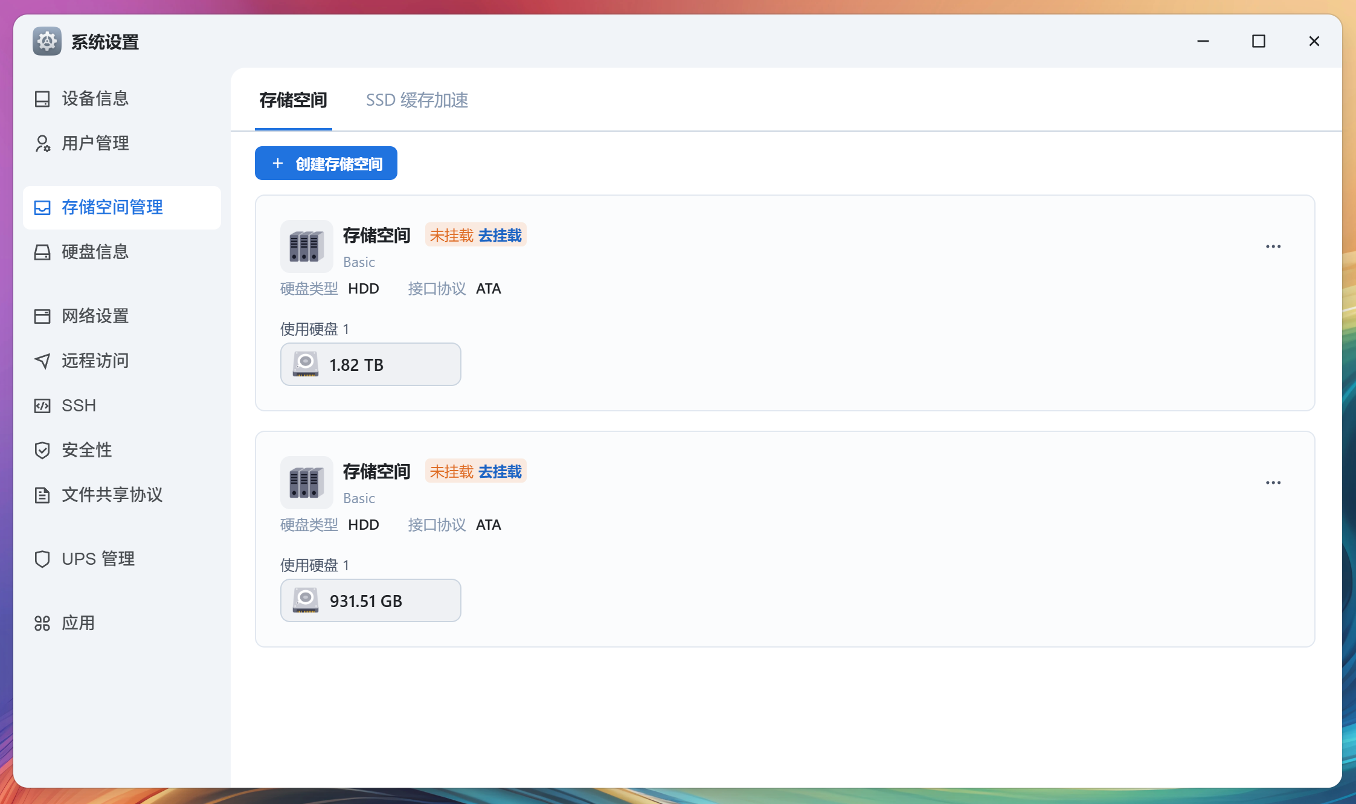Switch to the SSD 缓存加速 tab
The image size is (1356, 804).
(417, 100)
